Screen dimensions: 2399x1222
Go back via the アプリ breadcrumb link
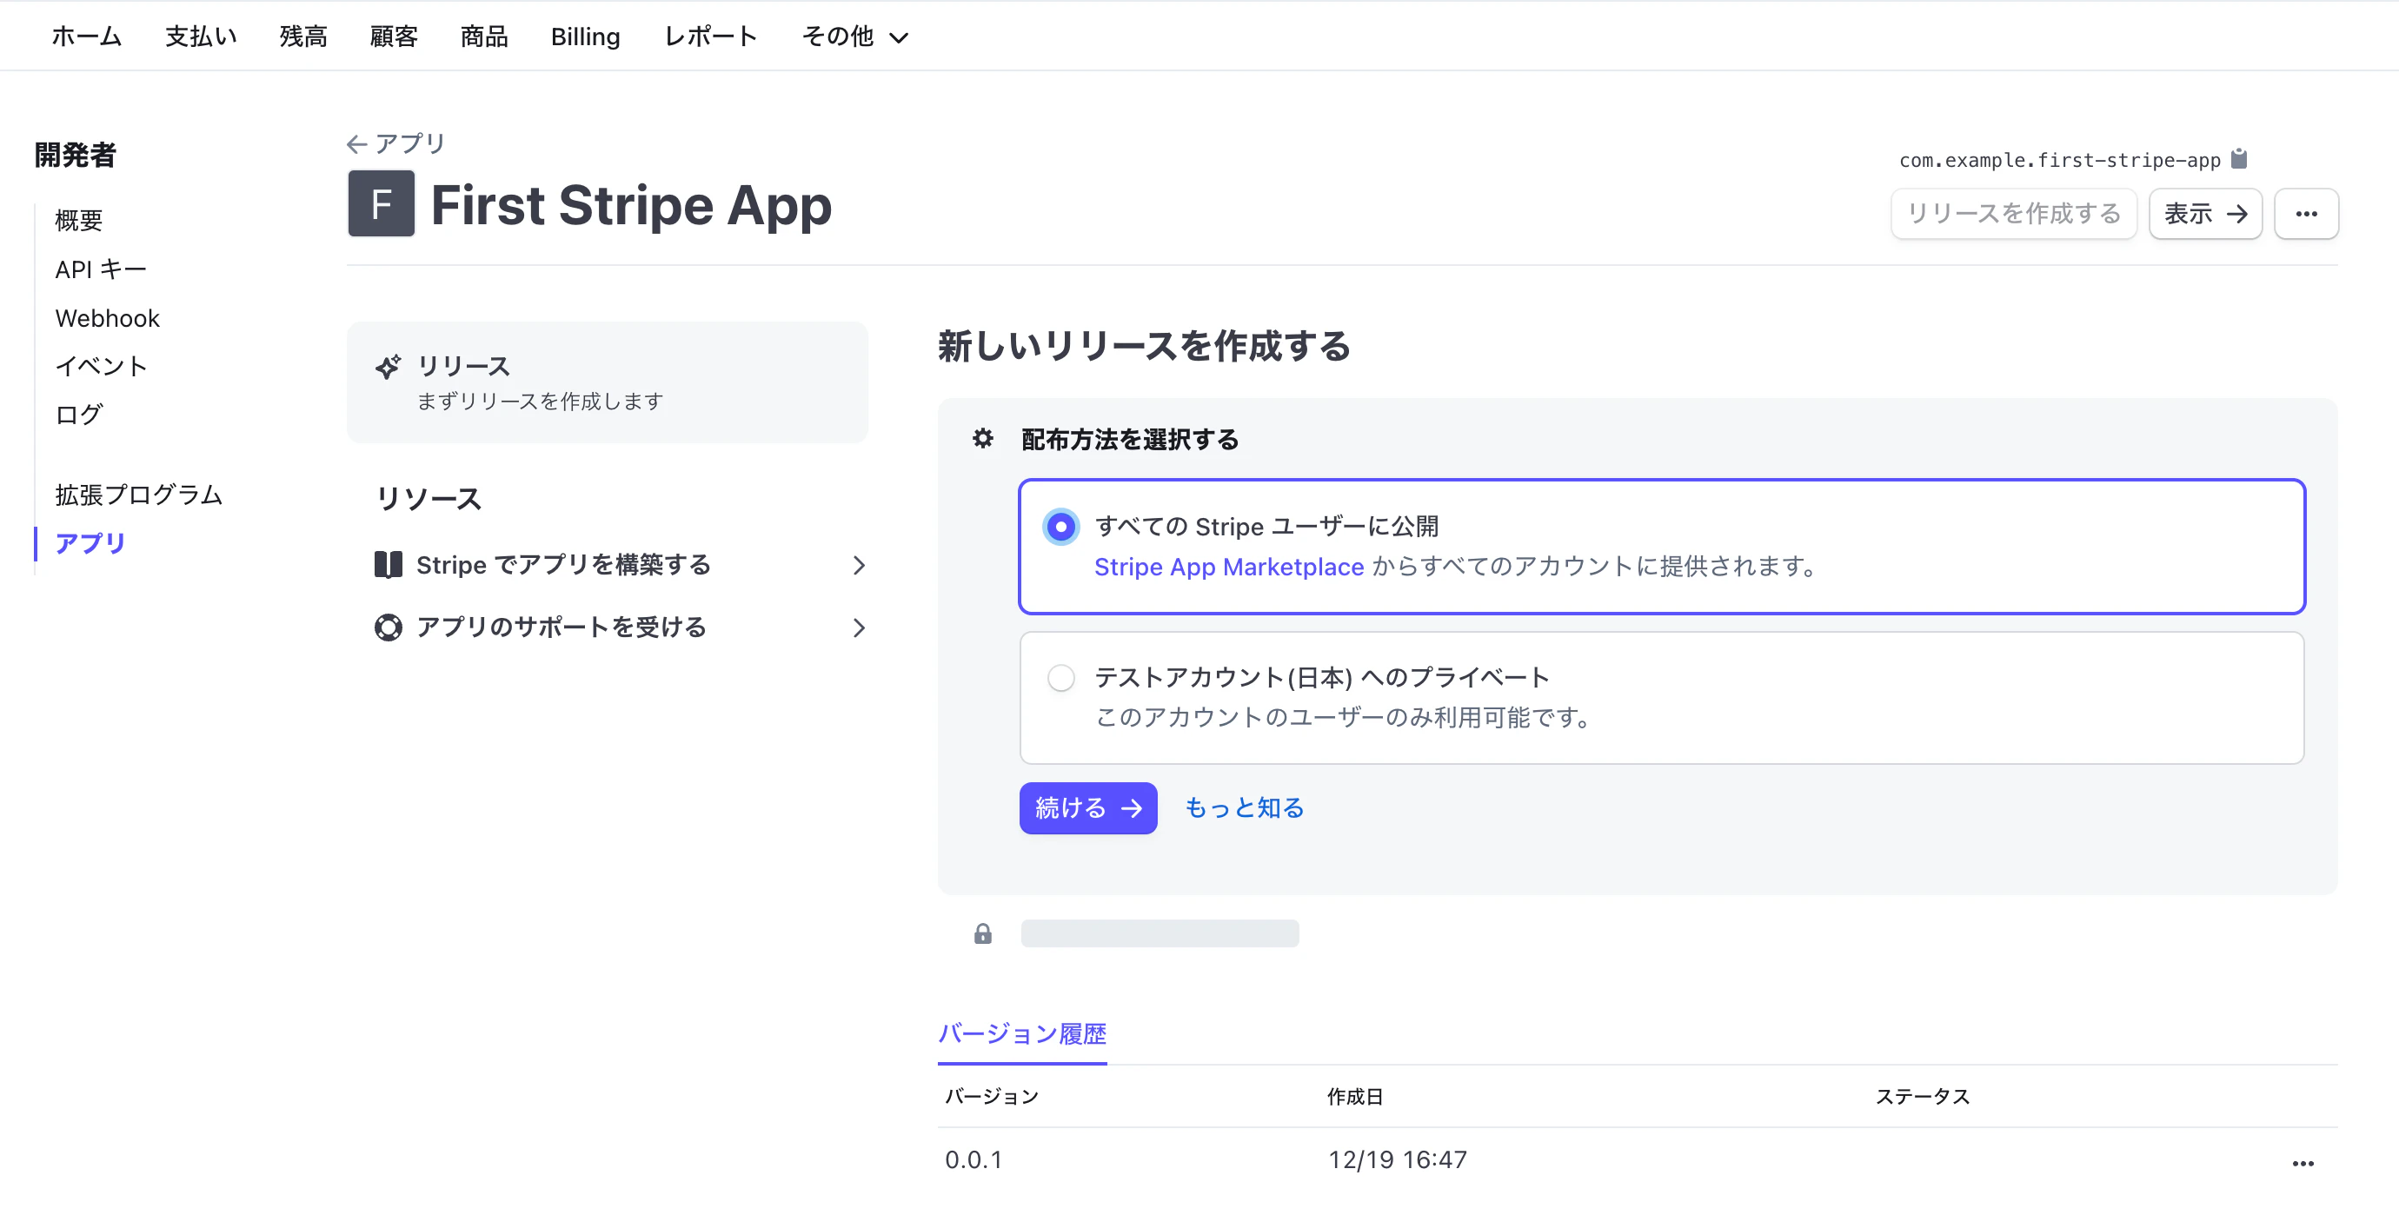coord(409,143)
